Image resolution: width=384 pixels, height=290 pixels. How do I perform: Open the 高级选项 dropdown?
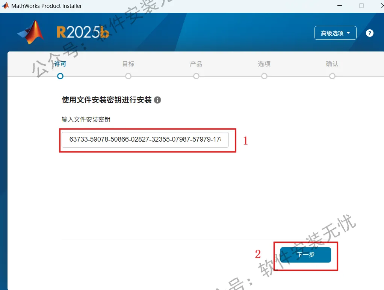point(335,33)
